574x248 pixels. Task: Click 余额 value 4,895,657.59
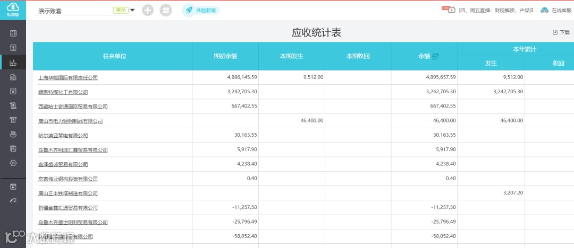(441, 77)
